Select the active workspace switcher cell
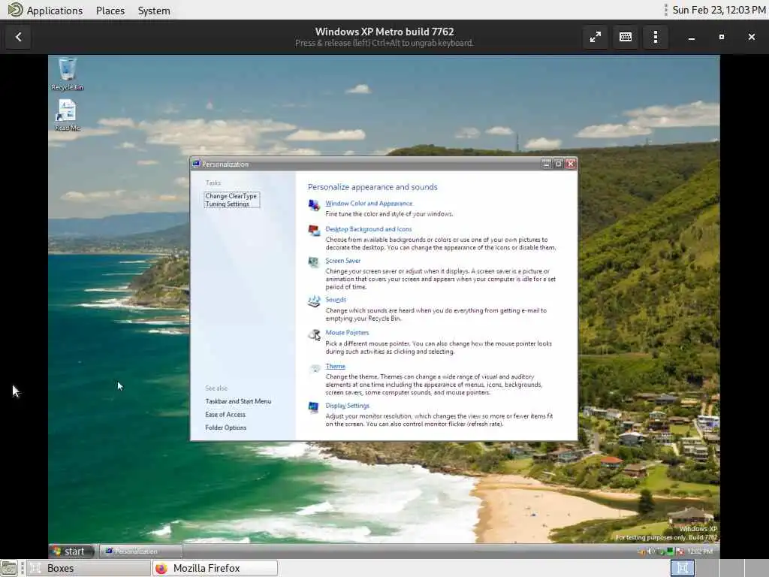 click(x=683, y=568)
